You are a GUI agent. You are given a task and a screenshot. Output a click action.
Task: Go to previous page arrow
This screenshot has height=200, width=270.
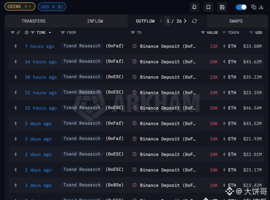point(161,21)
